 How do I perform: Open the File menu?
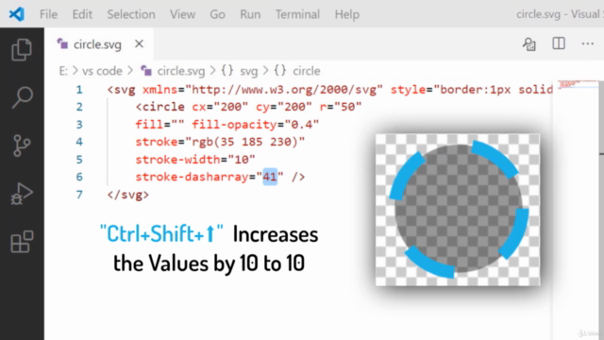(48, 14)
